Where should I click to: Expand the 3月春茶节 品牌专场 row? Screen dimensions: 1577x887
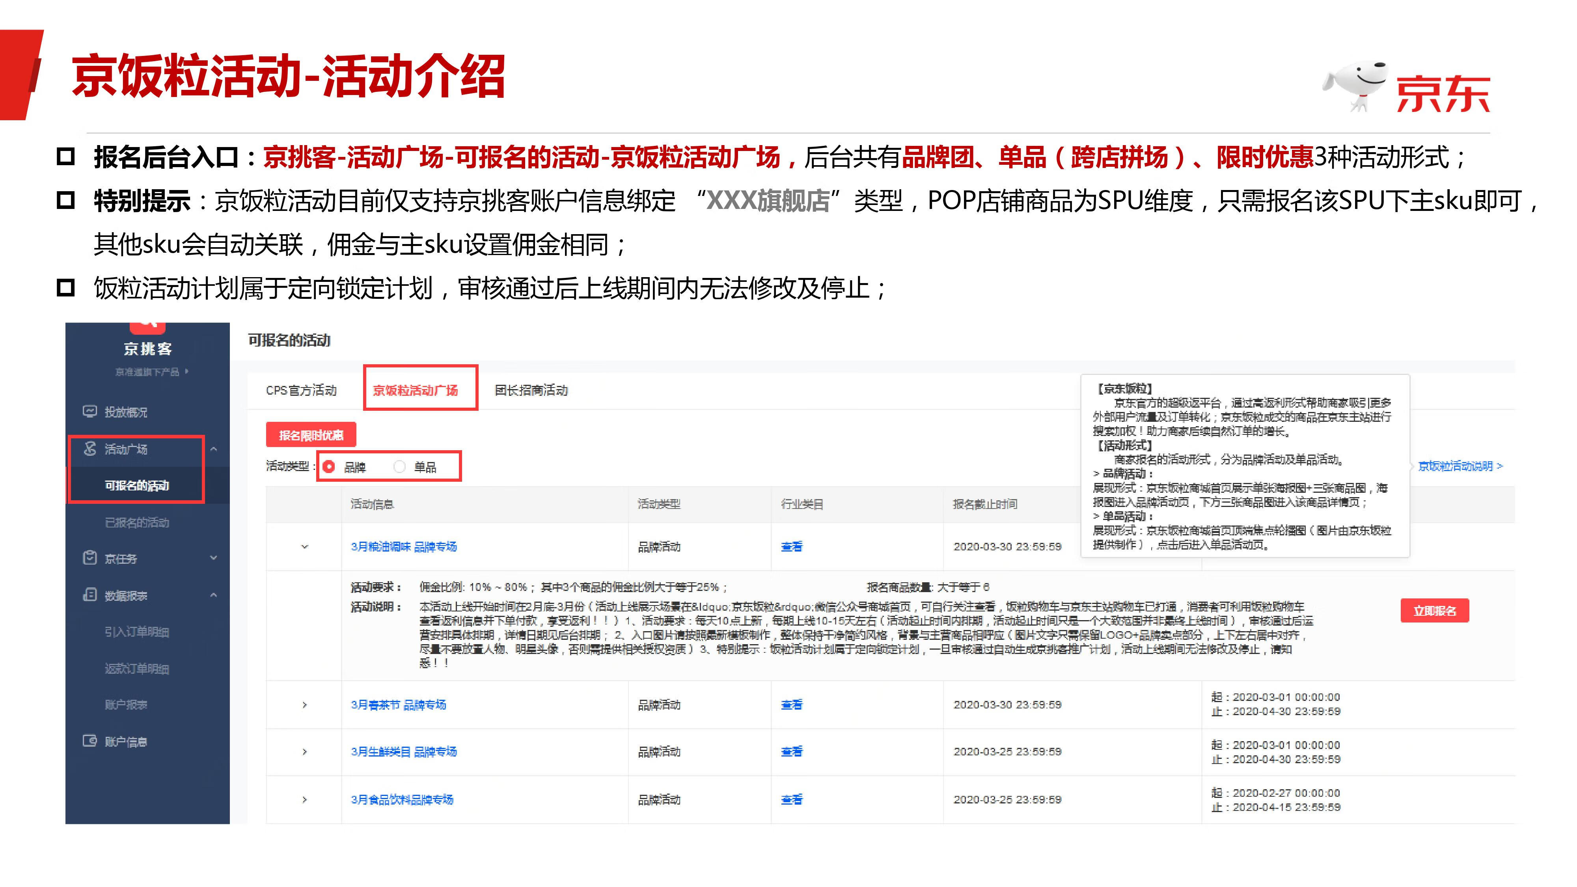click(x=304, y=705)
